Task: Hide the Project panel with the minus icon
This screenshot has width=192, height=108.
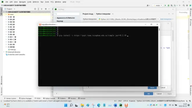Action: [x=49, y=9]
